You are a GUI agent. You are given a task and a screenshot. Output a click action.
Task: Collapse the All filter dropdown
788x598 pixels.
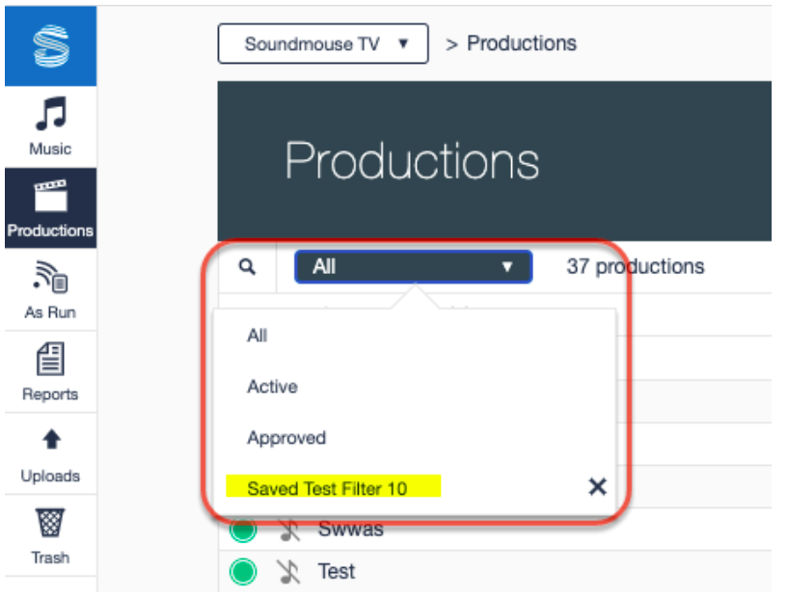pos(413,266)
